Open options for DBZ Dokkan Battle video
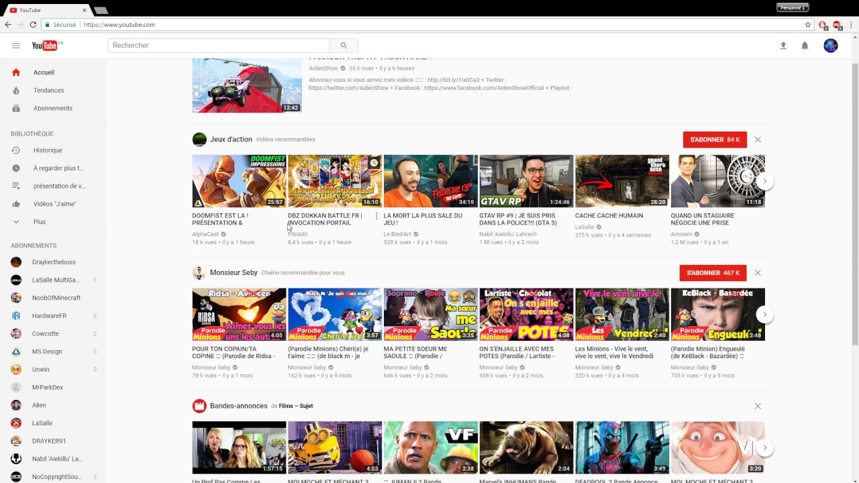Image resolution: width=859 pixels, height=483 pixels. coord(376,217)
